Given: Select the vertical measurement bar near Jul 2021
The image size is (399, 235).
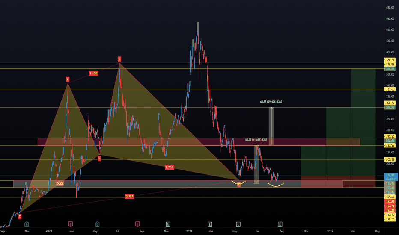Looking at the screenshot, I should pyautogui.click(x=256, y=164).
